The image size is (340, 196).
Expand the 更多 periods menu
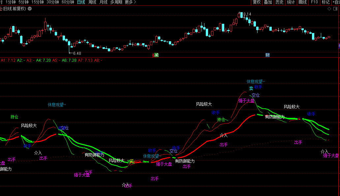pos(130,2)
